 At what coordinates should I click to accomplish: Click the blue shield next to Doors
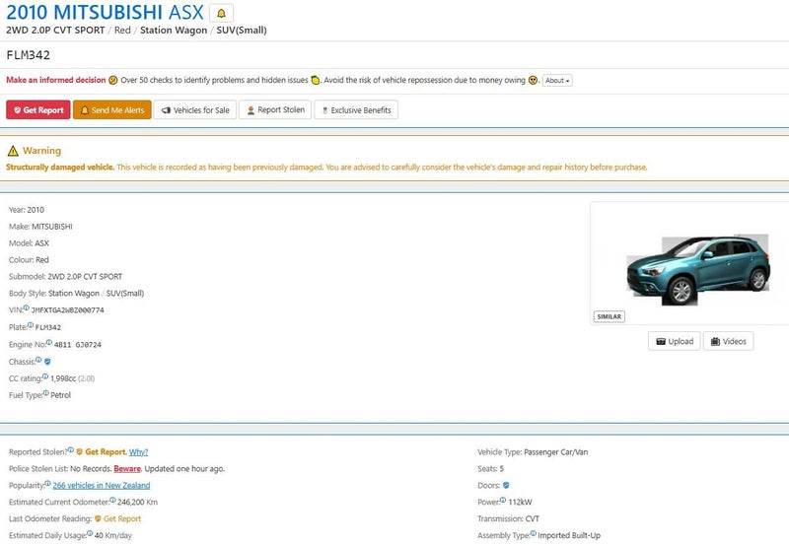click(x=506, y=485)
